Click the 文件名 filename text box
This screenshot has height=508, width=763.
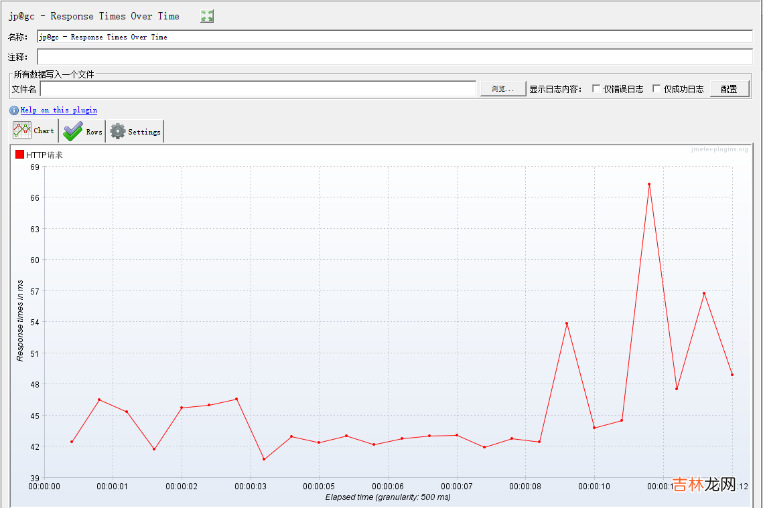[258, 89]
